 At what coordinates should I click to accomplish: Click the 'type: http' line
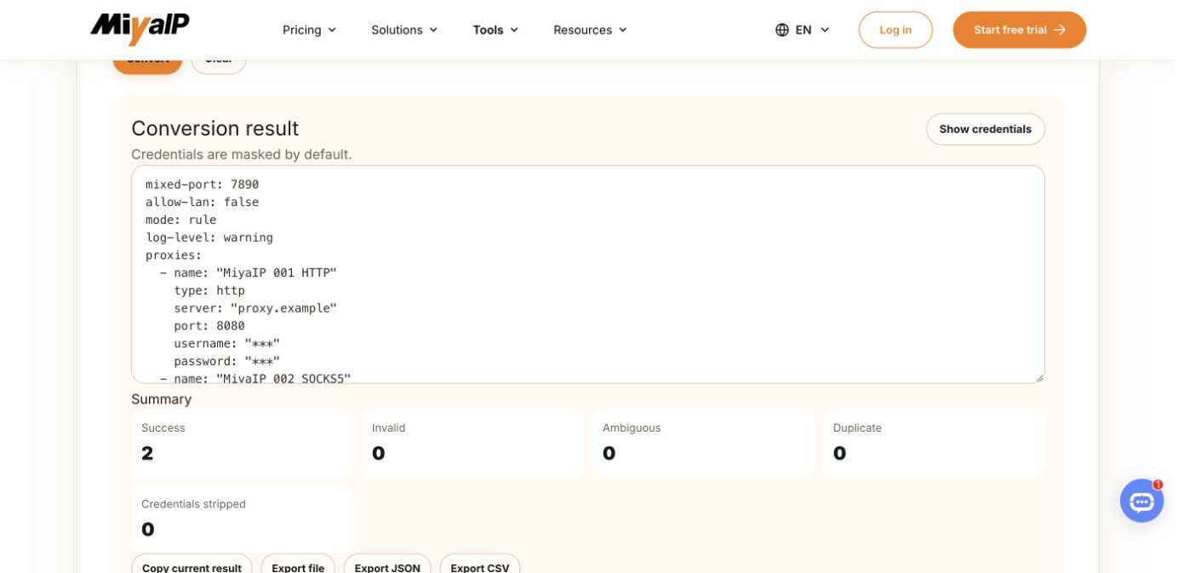coord(209,290)
